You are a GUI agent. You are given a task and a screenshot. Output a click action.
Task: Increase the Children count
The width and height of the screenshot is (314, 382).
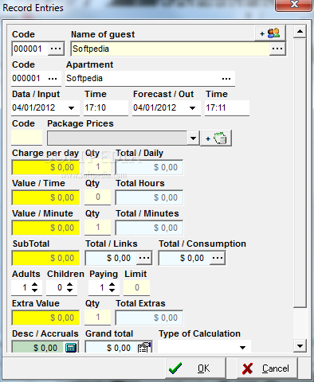point(69,285)
